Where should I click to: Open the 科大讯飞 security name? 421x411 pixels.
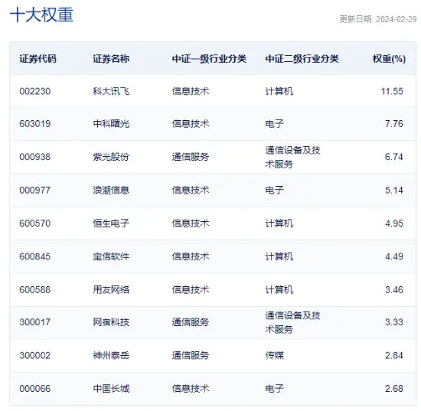pyautogui.click(x=111, y=91)
